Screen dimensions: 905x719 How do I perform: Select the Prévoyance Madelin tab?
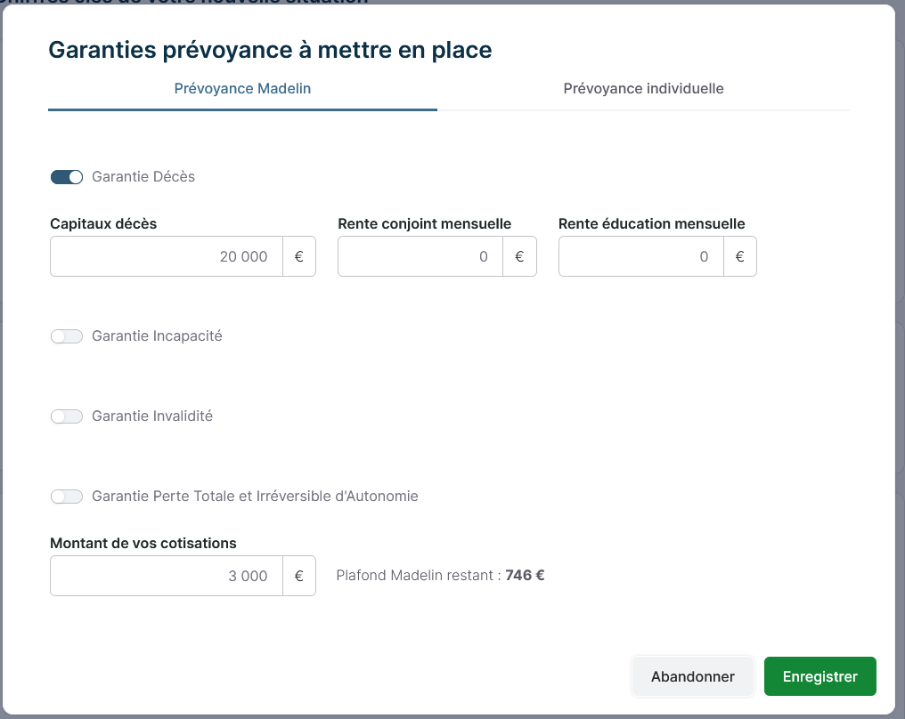tap(242, 89)
